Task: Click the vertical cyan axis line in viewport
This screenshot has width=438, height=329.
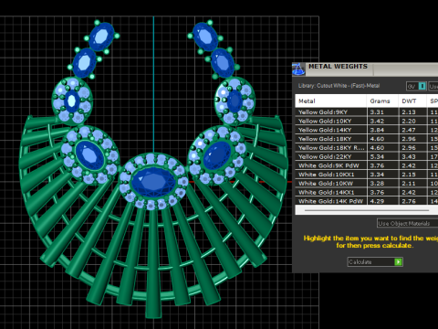Action: click(153, 84)
